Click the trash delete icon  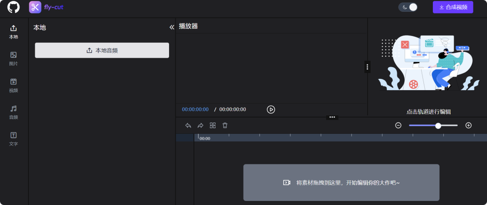(225, 126)
